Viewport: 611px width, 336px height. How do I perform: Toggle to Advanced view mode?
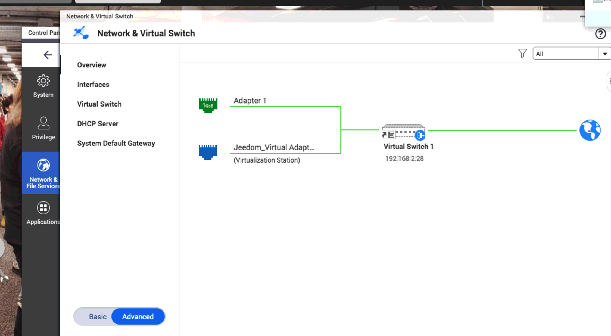[138, 316]
